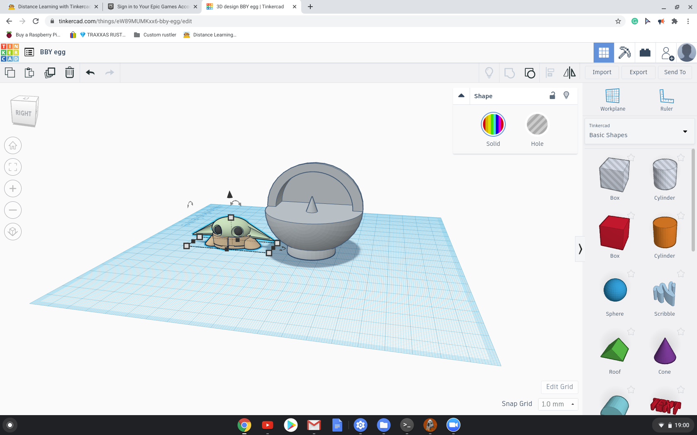Favorite the Roof shape star

[x=631, y=331]
